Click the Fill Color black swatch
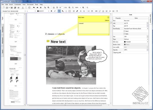Image resolution: width=153 pixels, height=110 pixels. pyautogui.click(x=125, y=42)
